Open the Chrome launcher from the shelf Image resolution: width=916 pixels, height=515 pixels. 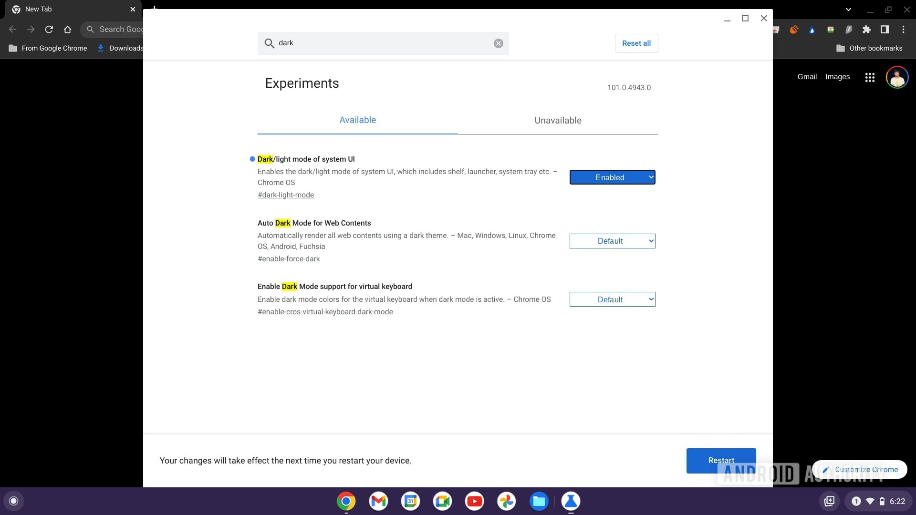point(347,501)
